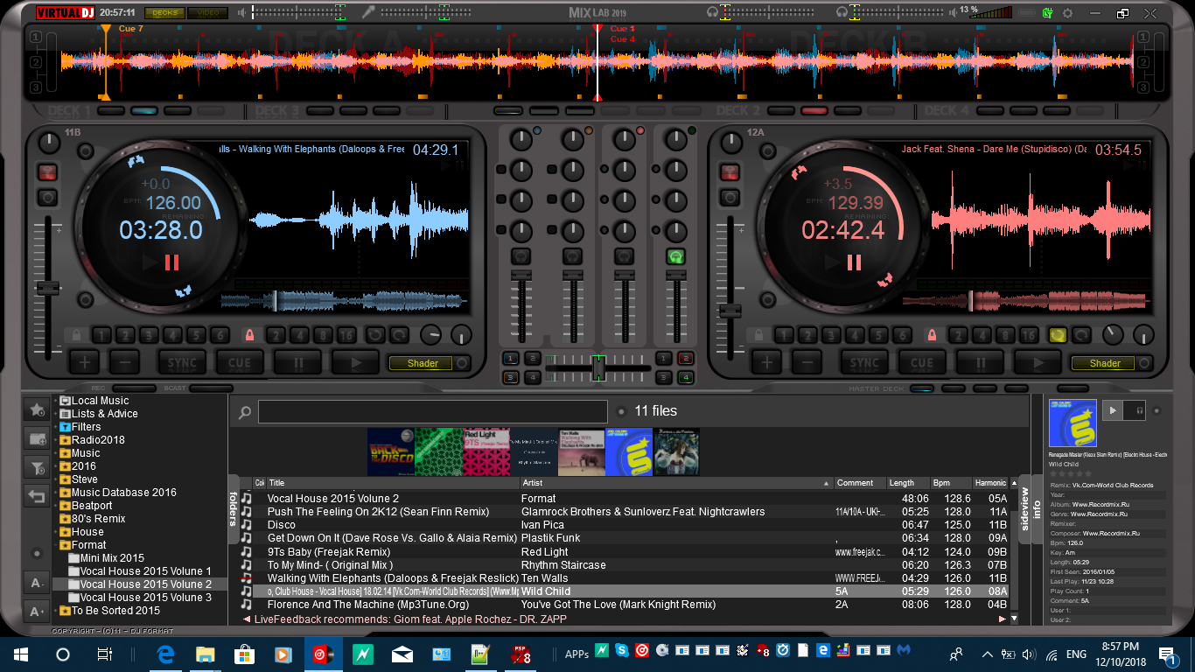Expand the Radio2018 folder
The width and height of the screenshot is (1195, 672).
pyautogui.click(x=55, y=440)
